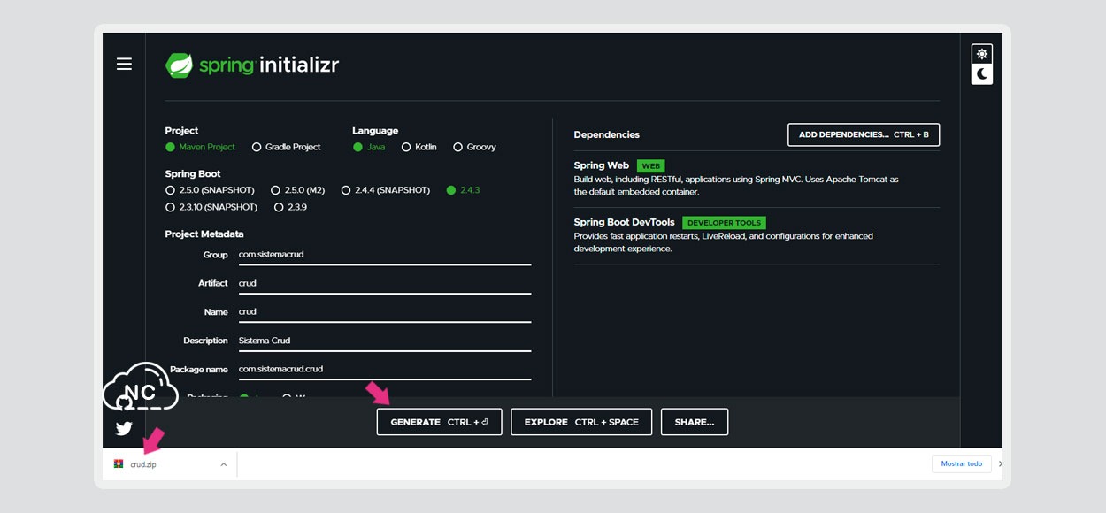
Task: Click the Spring Initializr logo
Action: (252, 65)
